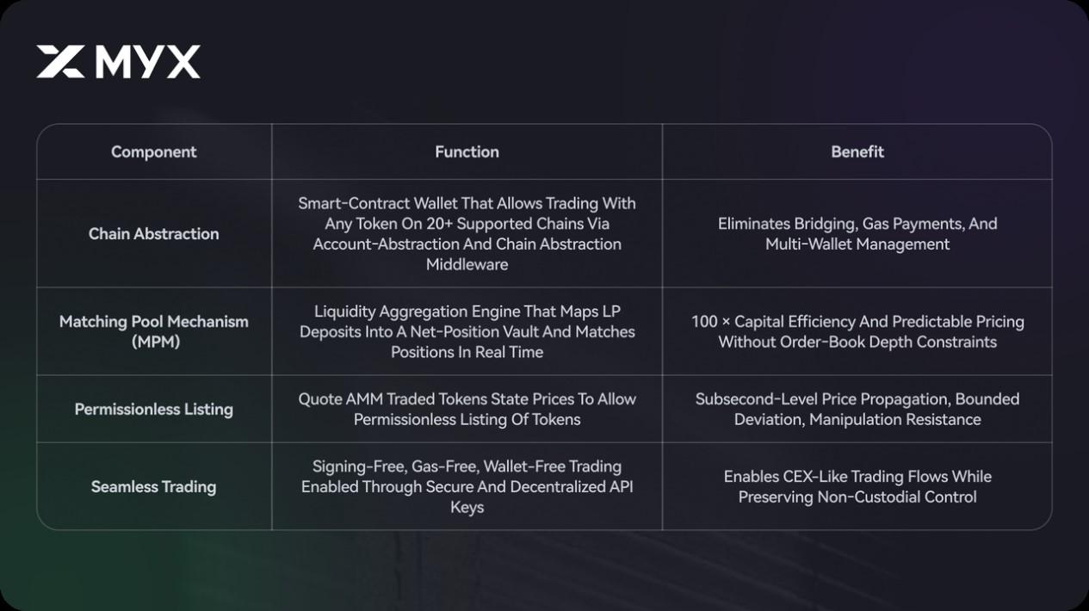The width and height of the screenshot is (1089, 611).
Task: Click the Permissionless Listing row label
Action: (154, 410)
